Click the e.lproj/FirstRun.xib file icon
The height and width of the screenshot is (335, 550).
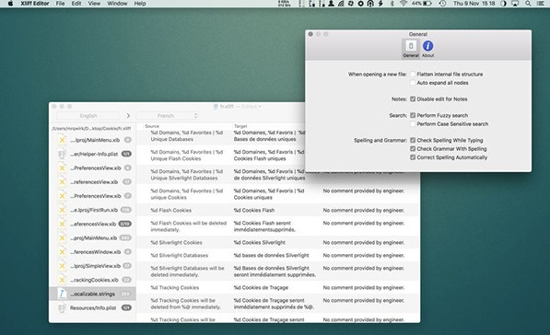(62, 210)
